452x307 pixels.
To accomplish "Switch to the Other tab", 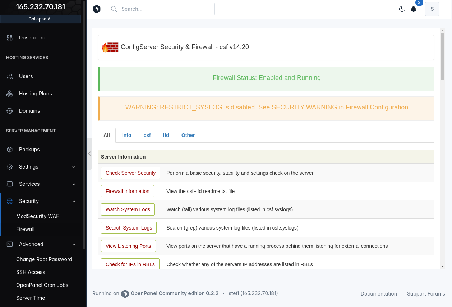I will 188,135.
